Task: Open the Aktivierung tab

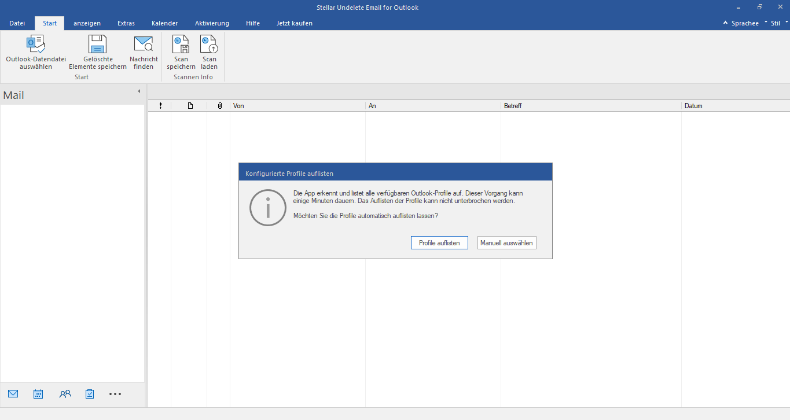Action: click(x=212, y=23)
